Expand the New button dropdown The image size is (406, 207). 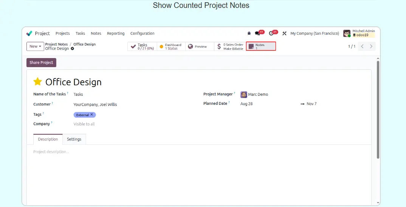point(36,46)
